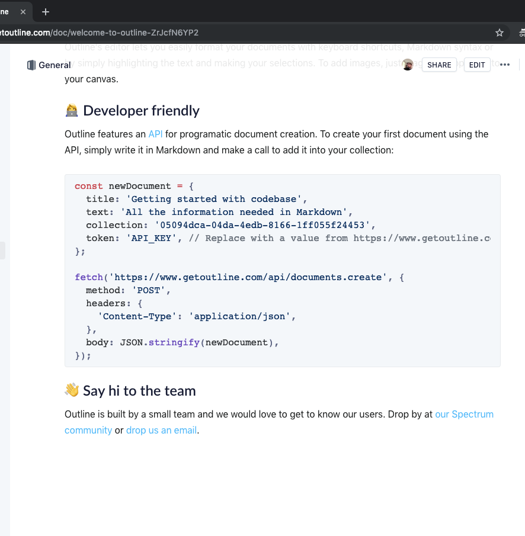The width and height of the screenshot is (525, 536).
Task: Click the 'Developer friendly' heading
Action: tap(141, 111)
